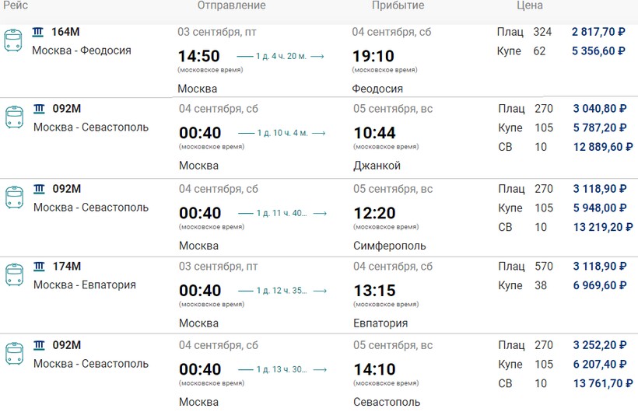Screen dimensions: 638x412
Task: Click small icon beside 092M in Джанкой row
Action: (39, 108)
